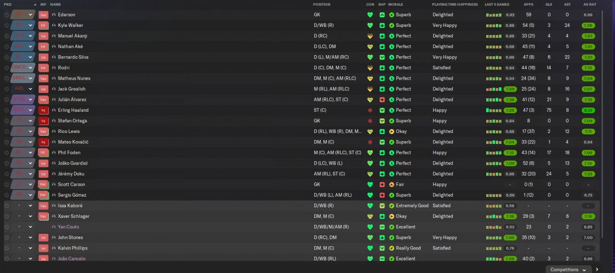Click the profile icon beside Yan Couto

pos(54,227)
